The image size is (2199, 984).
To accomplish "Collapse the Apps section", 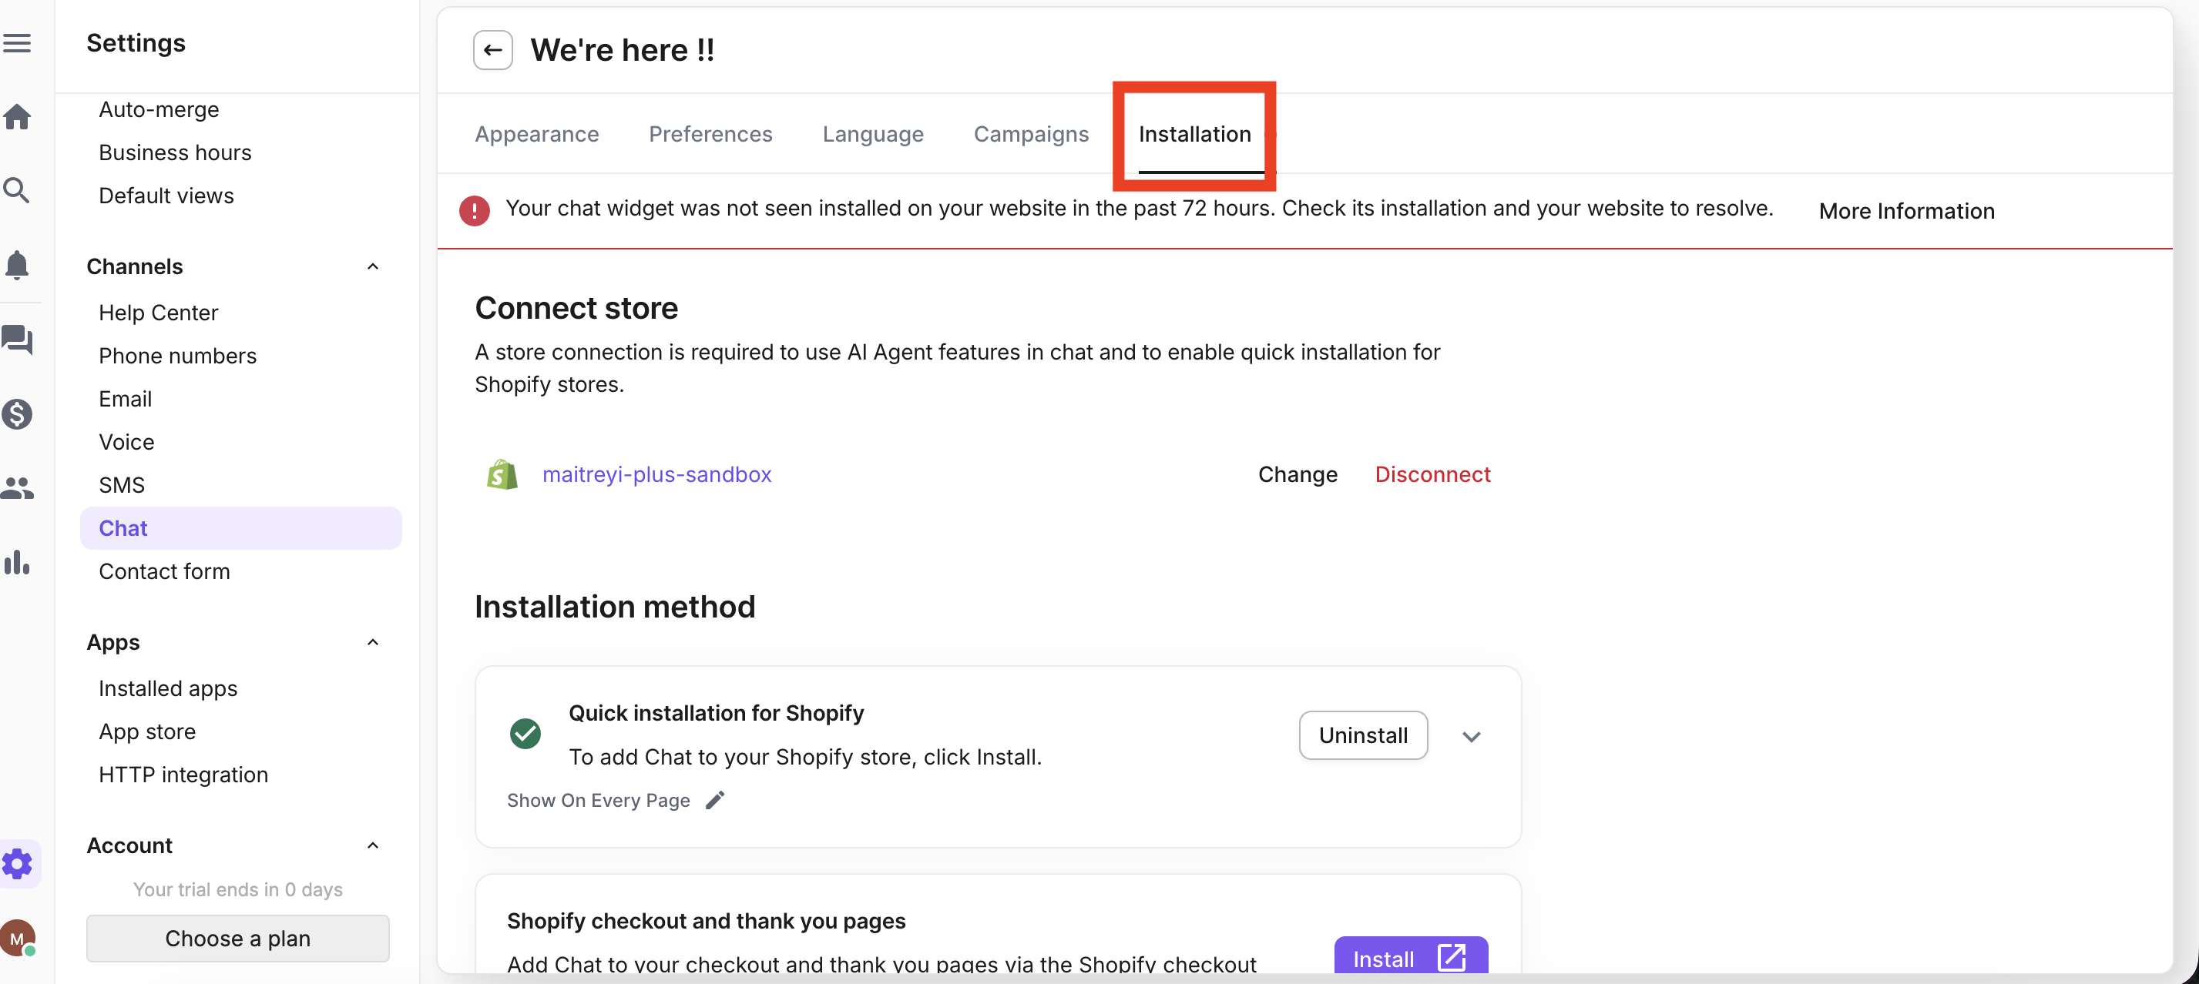I will [372, 642].
